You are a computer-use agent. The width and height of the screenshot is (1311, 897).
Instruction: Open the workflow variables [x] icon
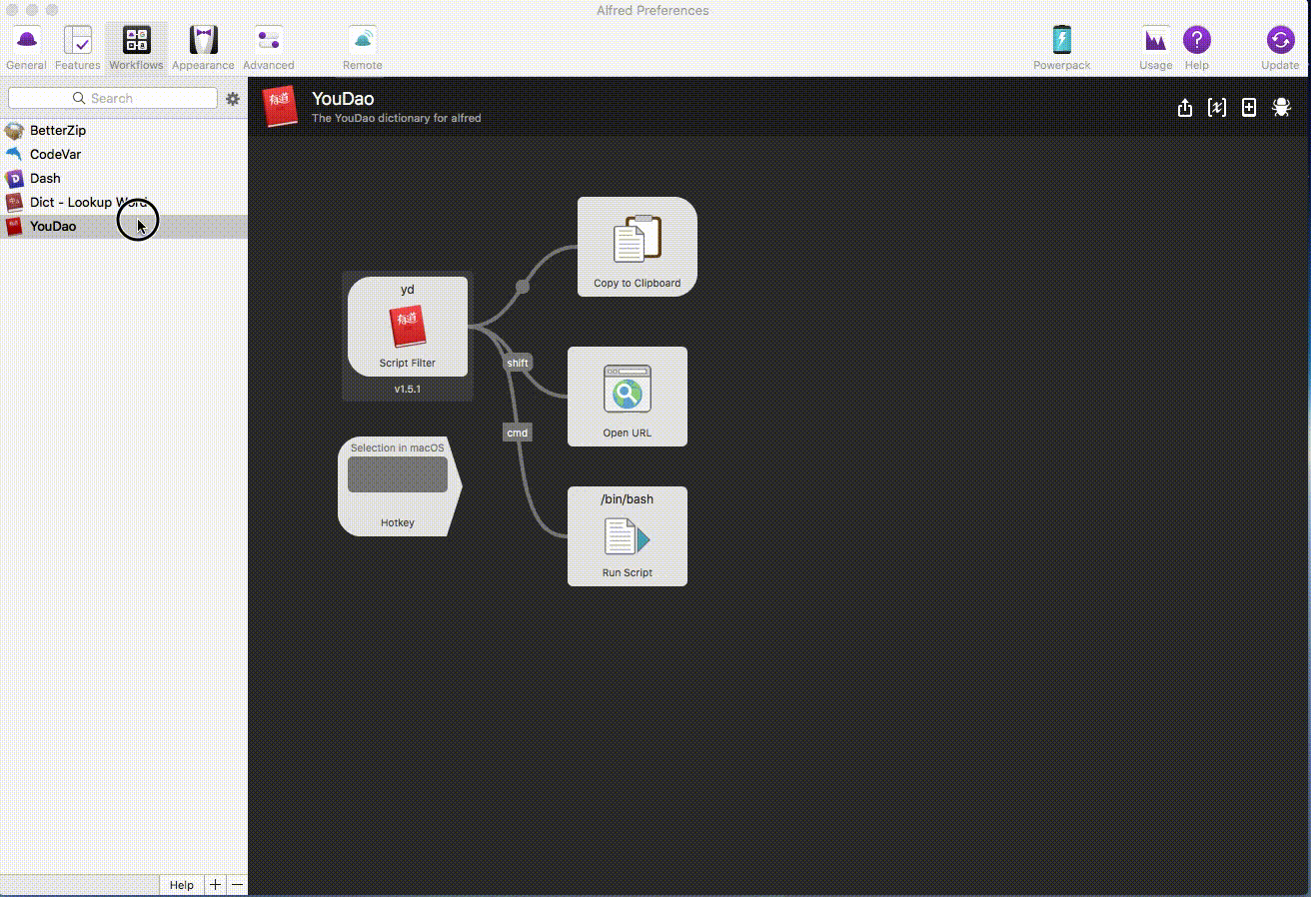click(1217, 108)
